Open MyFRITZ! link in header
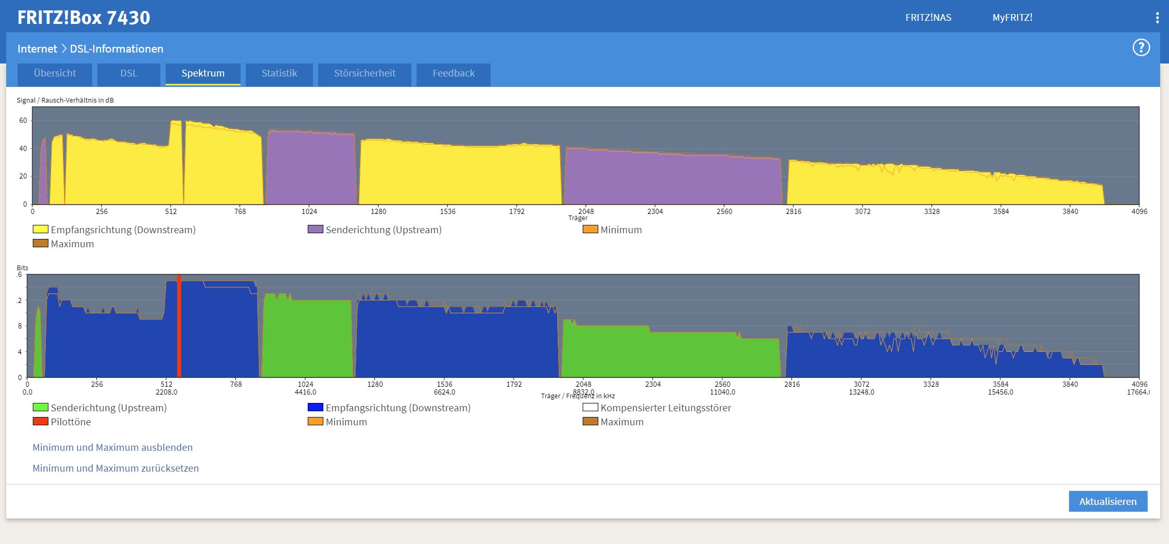 click(1012, 18)
